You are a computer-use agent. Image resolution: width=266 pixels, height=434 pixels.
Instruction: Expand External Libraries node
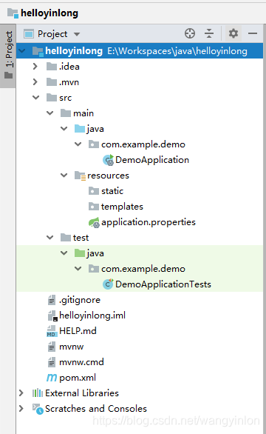pyautogui.click(x=21, y=393)
